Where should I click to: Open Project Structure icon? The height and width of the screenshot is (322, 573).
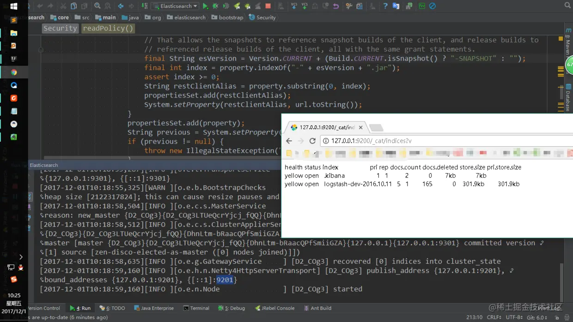[x=360, y=6]
